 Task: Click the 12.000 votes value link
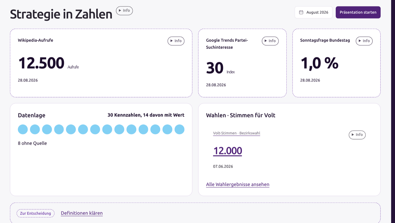(x=228, y=151)
